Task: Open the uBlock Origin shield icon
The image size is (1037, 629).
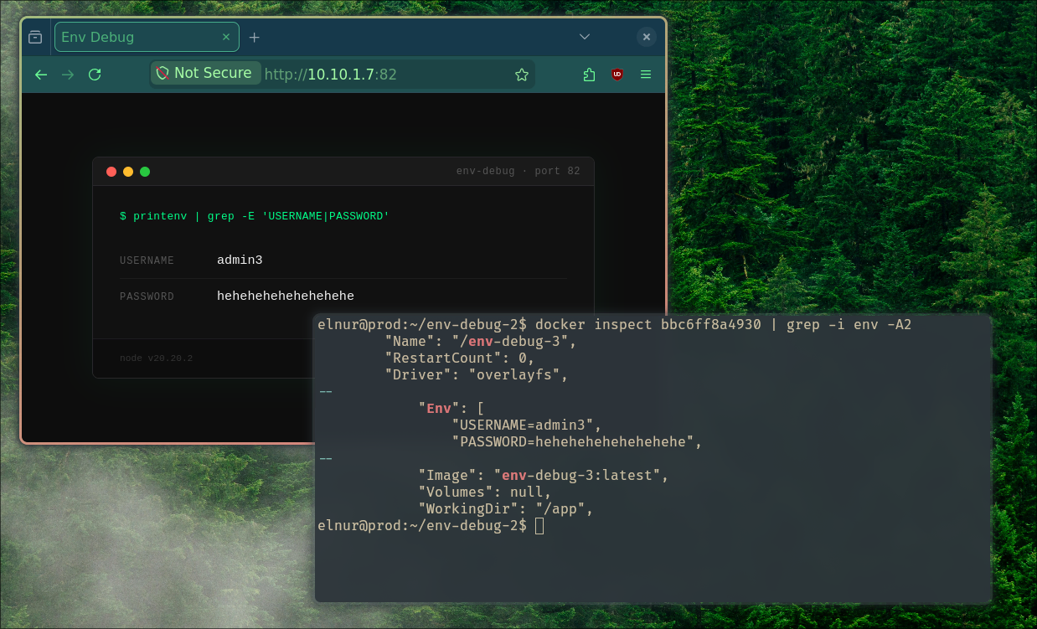Action: coord(617,75)
